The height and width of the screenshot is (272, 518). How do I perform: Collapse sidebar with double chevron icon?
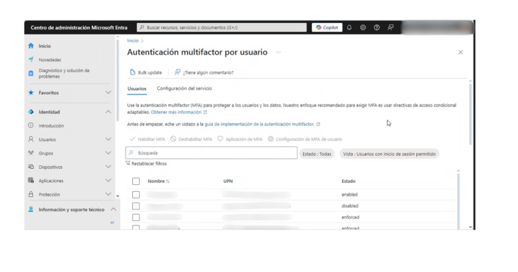tap(112, 222)
